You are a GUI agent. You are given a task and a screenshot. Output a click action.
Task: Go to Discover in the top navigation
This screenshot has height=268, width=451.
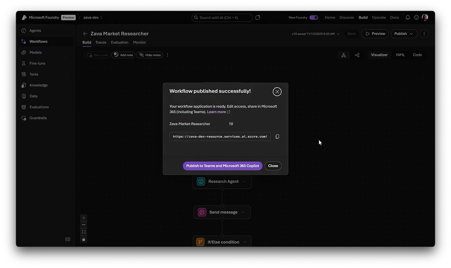[x=347, y=18]
